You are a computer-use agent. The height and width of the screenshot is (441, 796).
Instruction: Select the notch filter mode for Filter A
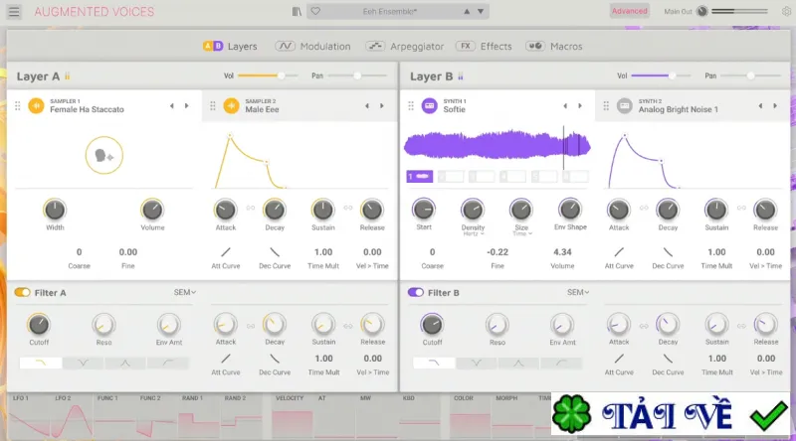click(83, 363)
